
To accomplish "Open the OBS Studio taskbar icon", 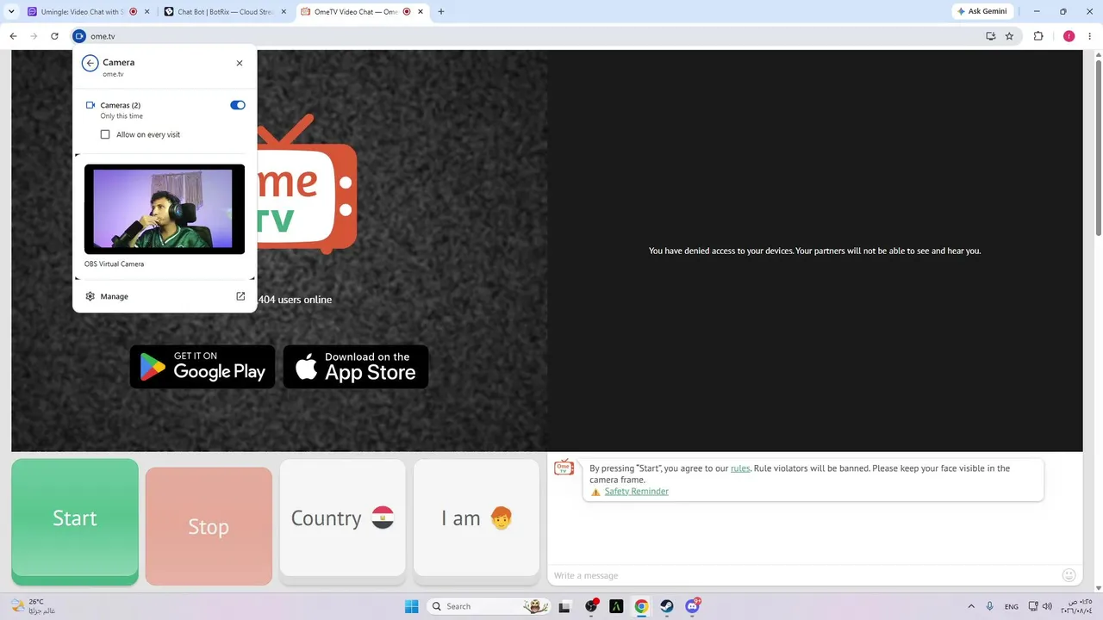I will tap(591, 606).
